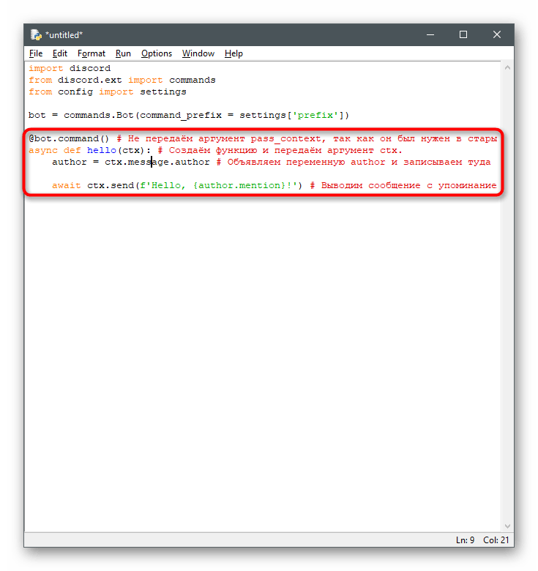538x571 pixels.
Task: Open the Help menu
Action: 233,53
